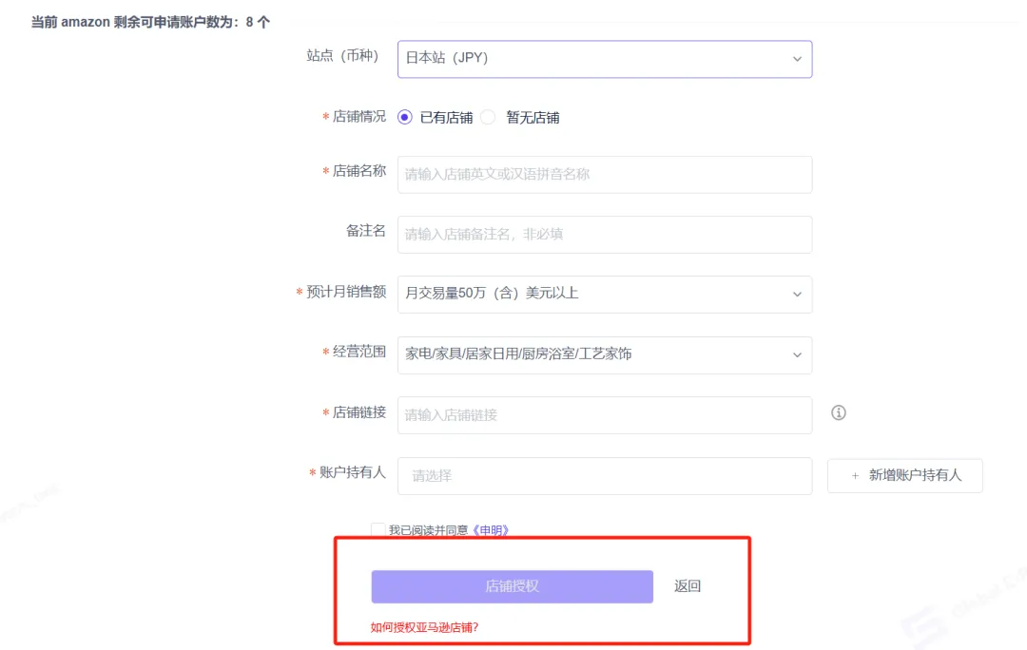Click the 店铺名称 input field

pyautogui.click(x=605, y=174)
